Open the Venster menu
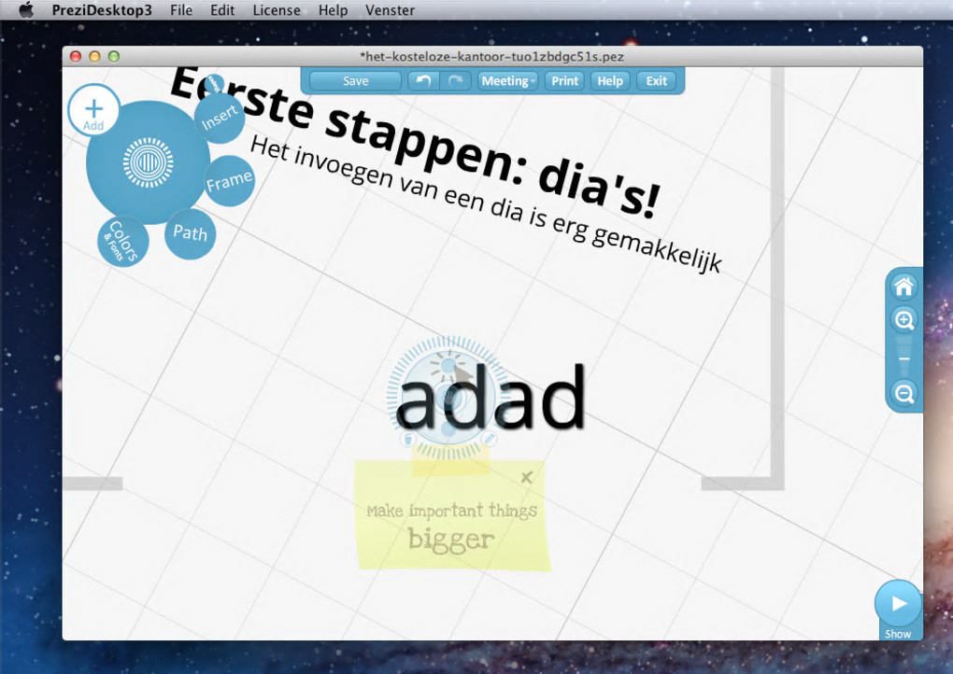953x674 pixels. (391, 10)
